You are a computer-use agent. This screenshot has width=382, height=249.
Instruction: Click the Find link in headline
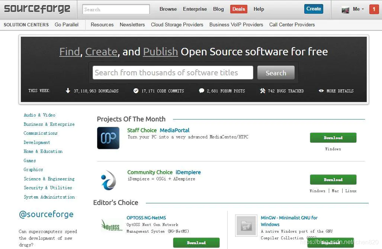pos(70,52)
